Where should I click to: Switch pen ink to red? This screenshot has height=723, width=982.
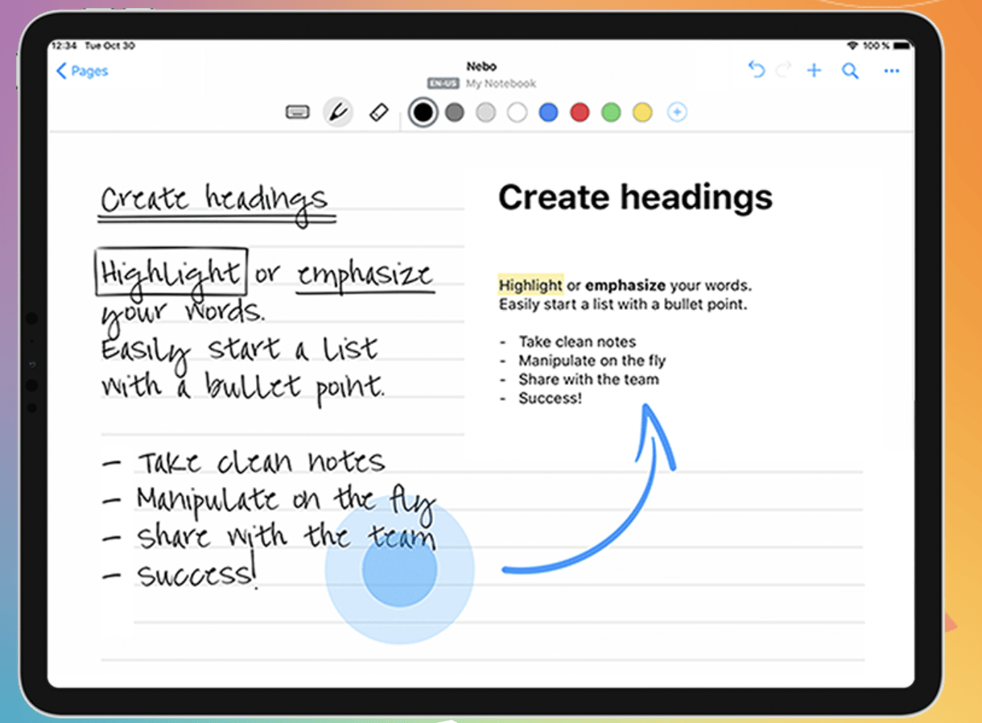(x=580, y=112)
